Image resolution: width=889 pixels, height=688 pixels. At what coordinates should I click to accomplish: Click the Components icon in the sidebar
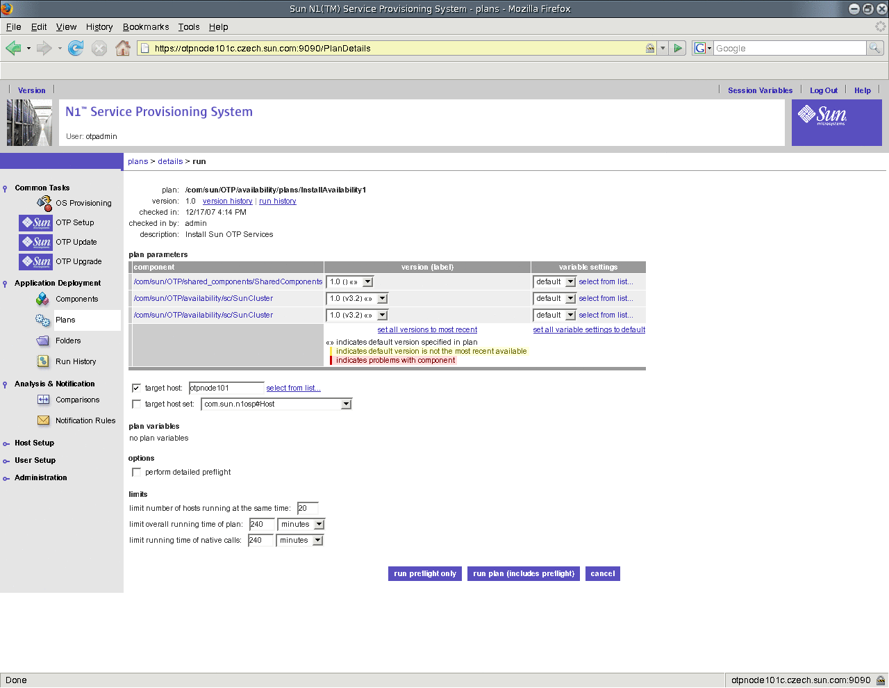pos(43,299)
